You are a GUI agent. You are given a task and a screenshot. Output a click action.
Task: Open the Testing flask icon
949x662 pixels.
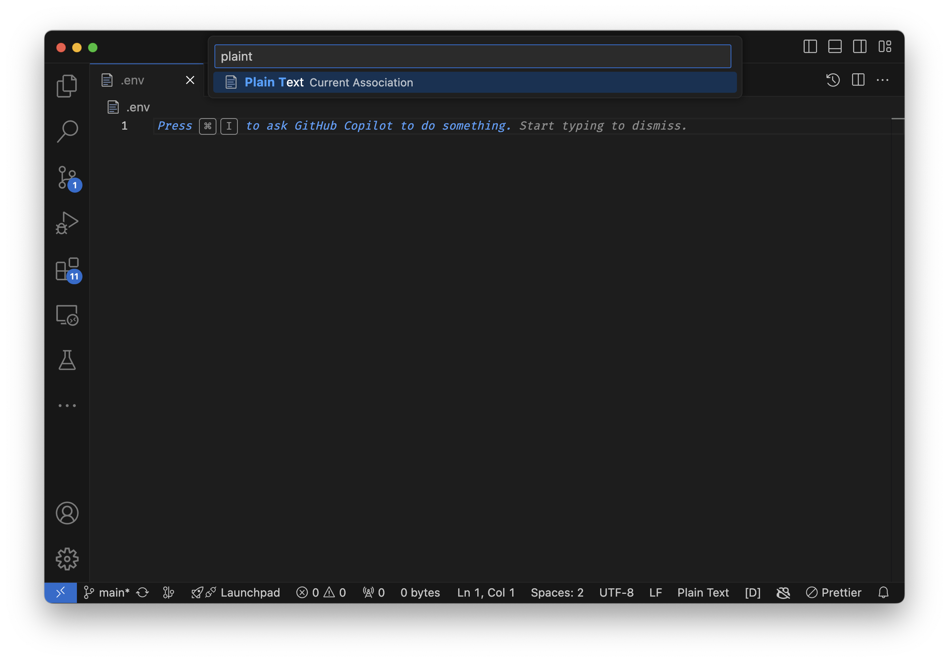[67, 361]
